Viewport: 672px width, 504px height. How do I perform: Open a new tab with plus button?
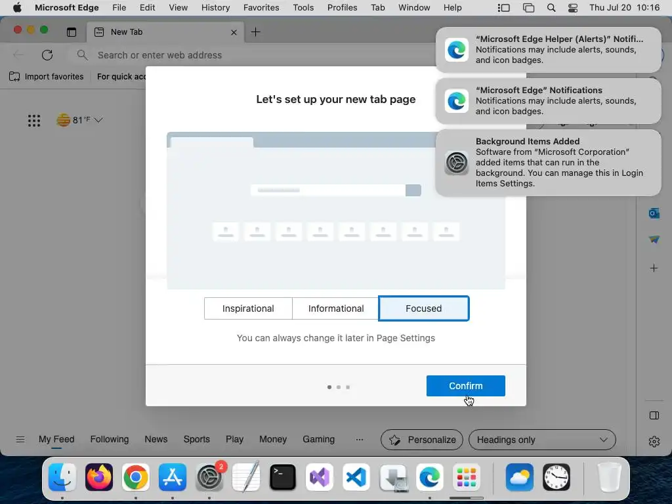[255, 31]
